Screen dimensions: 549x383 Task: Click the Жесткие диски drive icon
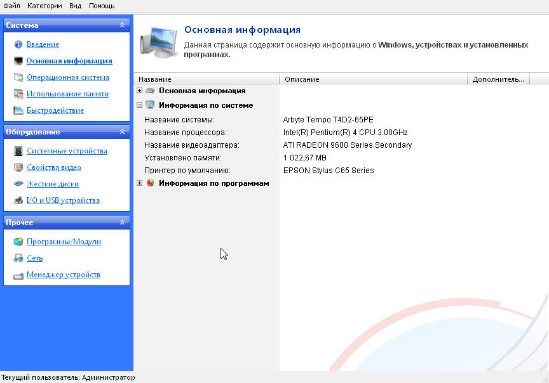coord(18,183)
